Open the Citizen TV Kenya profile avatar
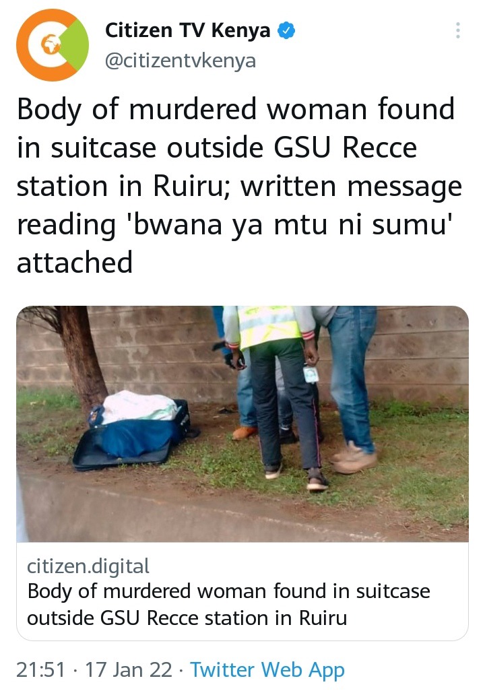The height and width of the screenshot is (693, 485). (53, 45)
